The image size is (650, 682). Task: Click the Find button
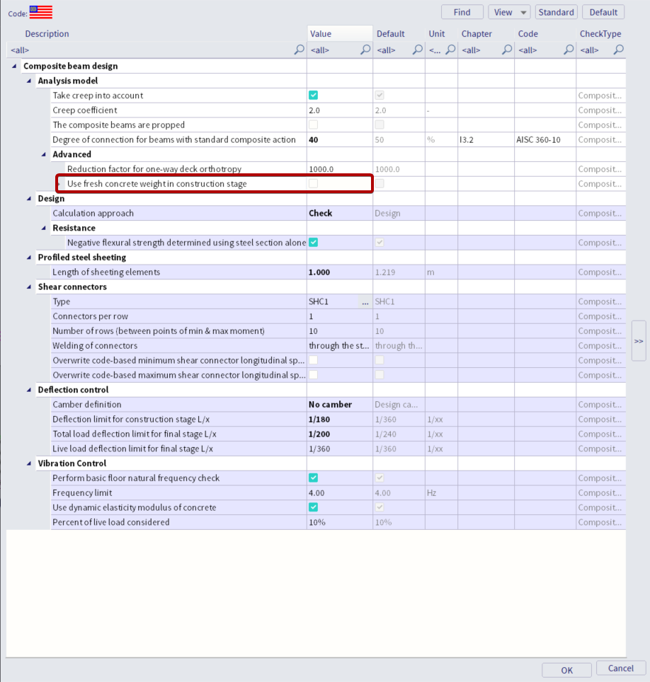pyautogui.click(x=462, y=12)
